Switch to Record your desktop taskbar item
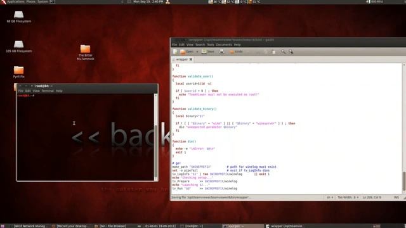 (x=71, y=226)
